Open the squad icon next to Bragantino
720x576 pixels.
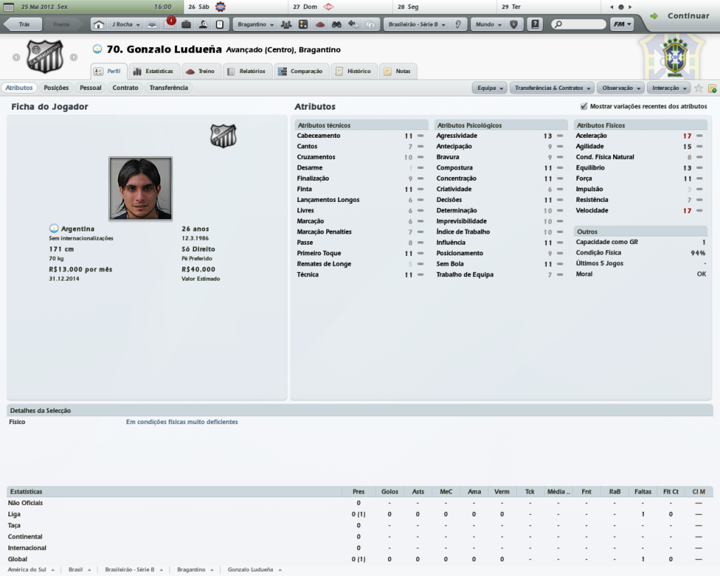click(x=286, y=25)
